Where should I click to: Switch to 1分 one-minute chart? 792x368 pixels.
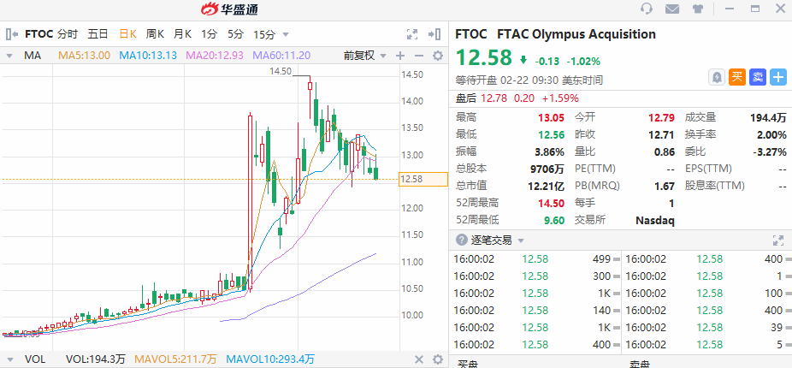[x=209, y=34]
